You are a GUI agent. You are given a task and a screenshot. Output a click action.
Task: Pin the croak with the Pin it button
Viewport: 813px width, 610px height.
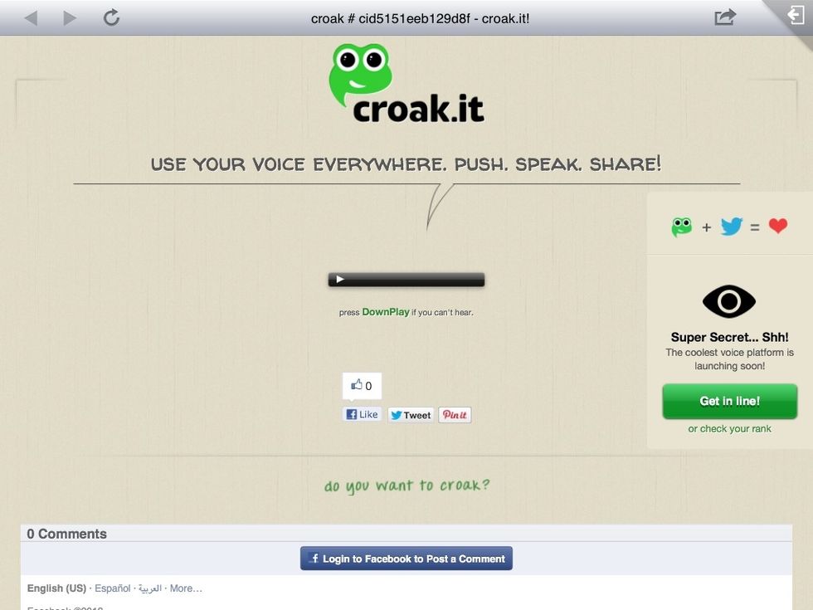(455, 415)
